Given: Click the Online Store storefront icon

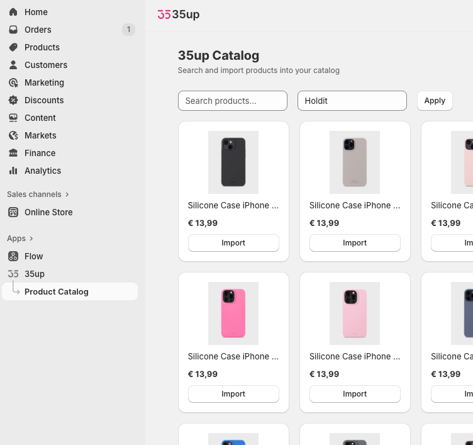Looking at the screenshot, I should coord(13,212).
